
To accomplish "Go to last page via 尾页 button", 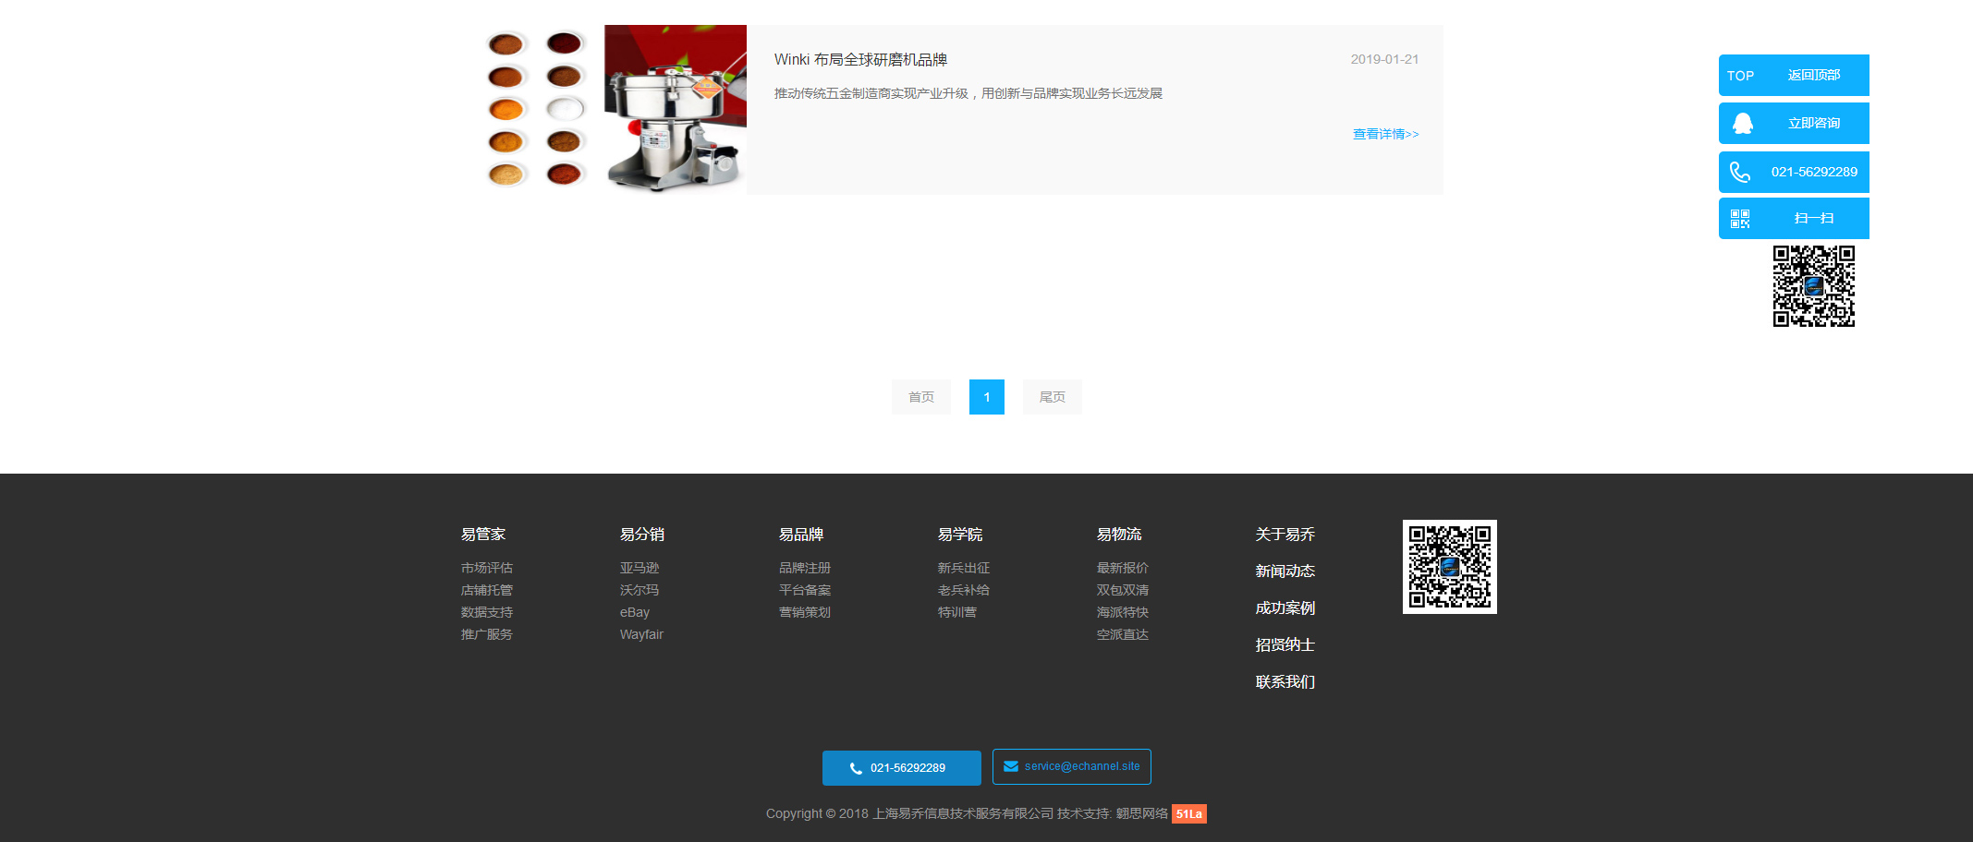I will pyautogui.click(x=1052, y=397).
